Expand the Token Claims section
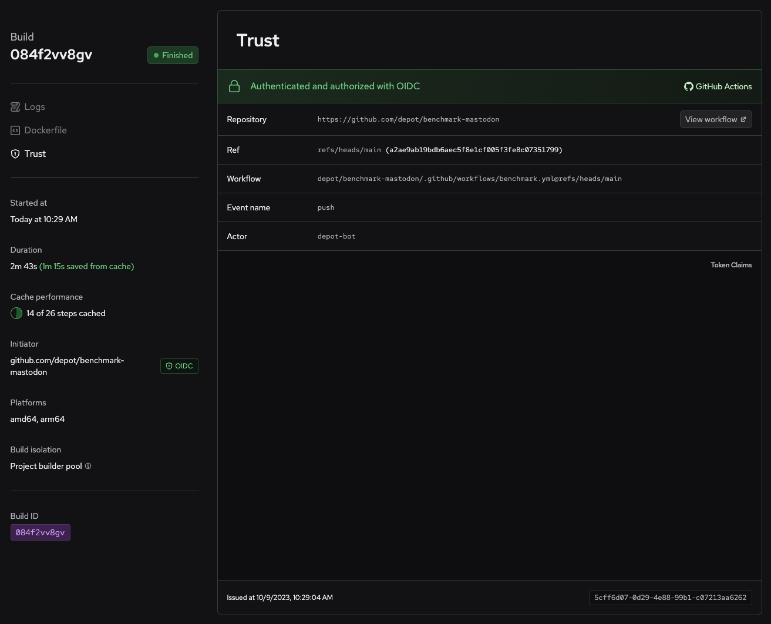Viewport: 771px width, 624px height. pyautogui.click(x=731, y=265)
